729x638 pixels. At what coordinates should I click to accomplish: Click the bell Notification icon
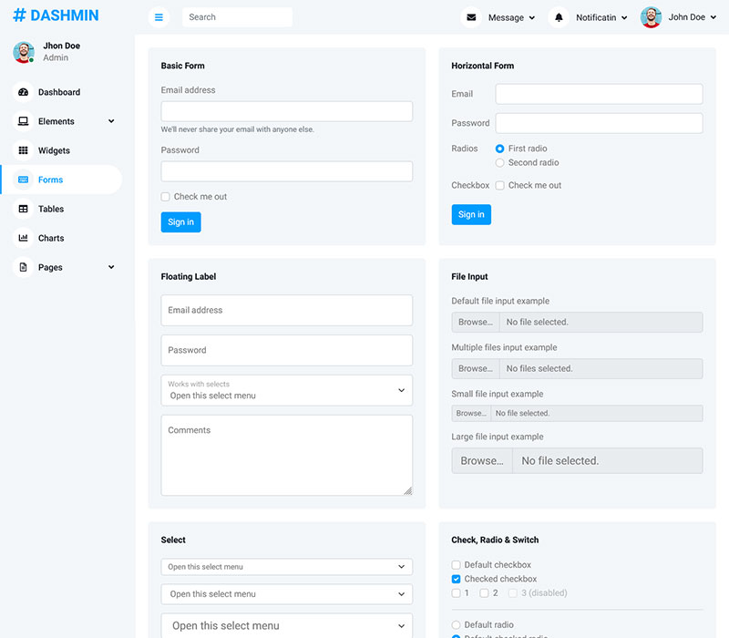[559, 17]
